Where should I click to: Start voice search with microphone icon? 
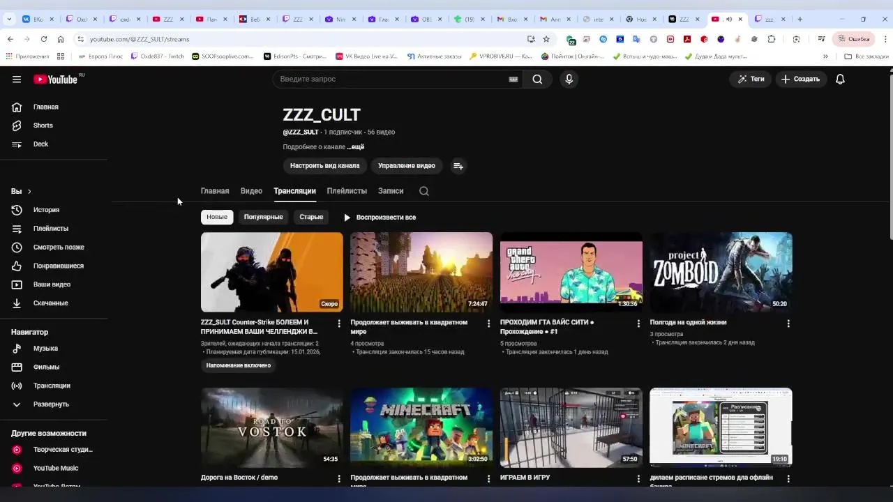click(x=569, y=79)
